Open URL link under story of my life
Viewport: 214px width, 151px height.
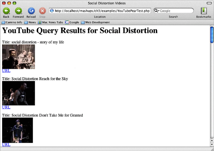click(x=6, y=71)
